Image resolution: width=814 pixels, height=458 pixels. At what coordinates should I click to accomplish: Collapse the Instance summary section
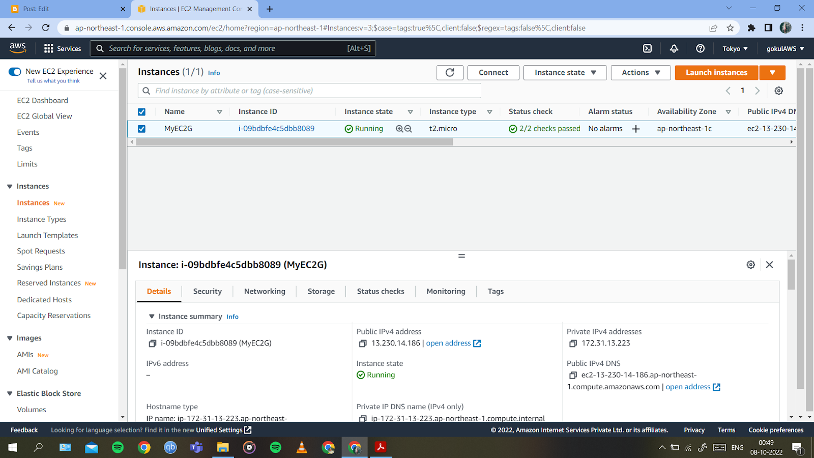[x=152, y=317]
